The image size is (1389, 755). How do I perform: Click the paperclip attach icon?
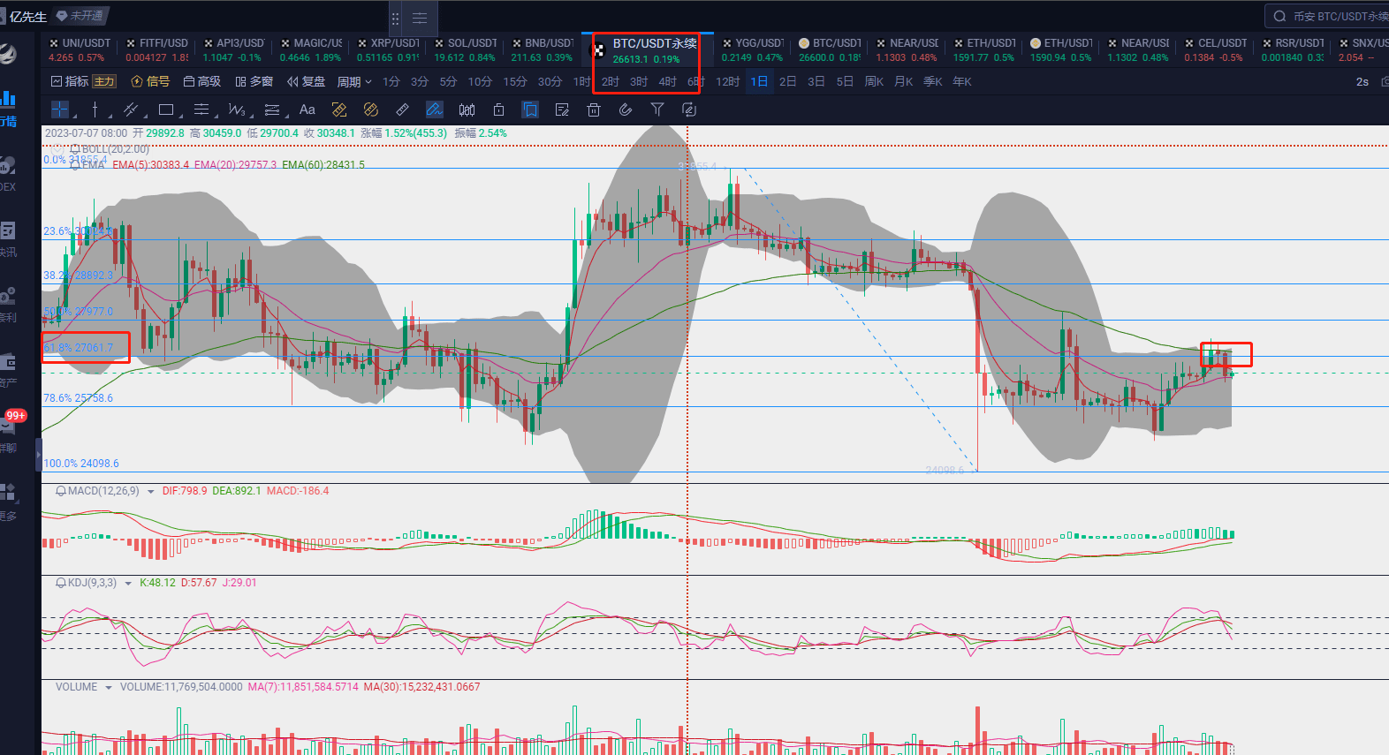coord(626,109)
